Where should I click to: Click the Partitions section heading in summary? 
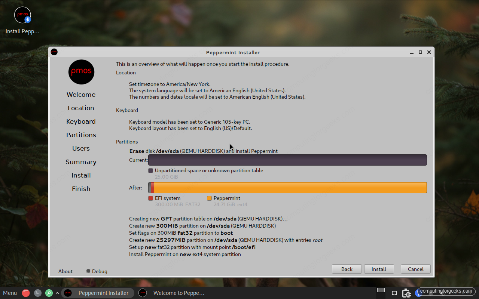pos(127,142)
